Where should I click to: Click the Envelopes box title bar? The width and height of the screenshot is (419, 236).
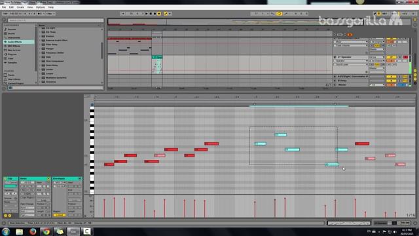[x=67, y=178]
